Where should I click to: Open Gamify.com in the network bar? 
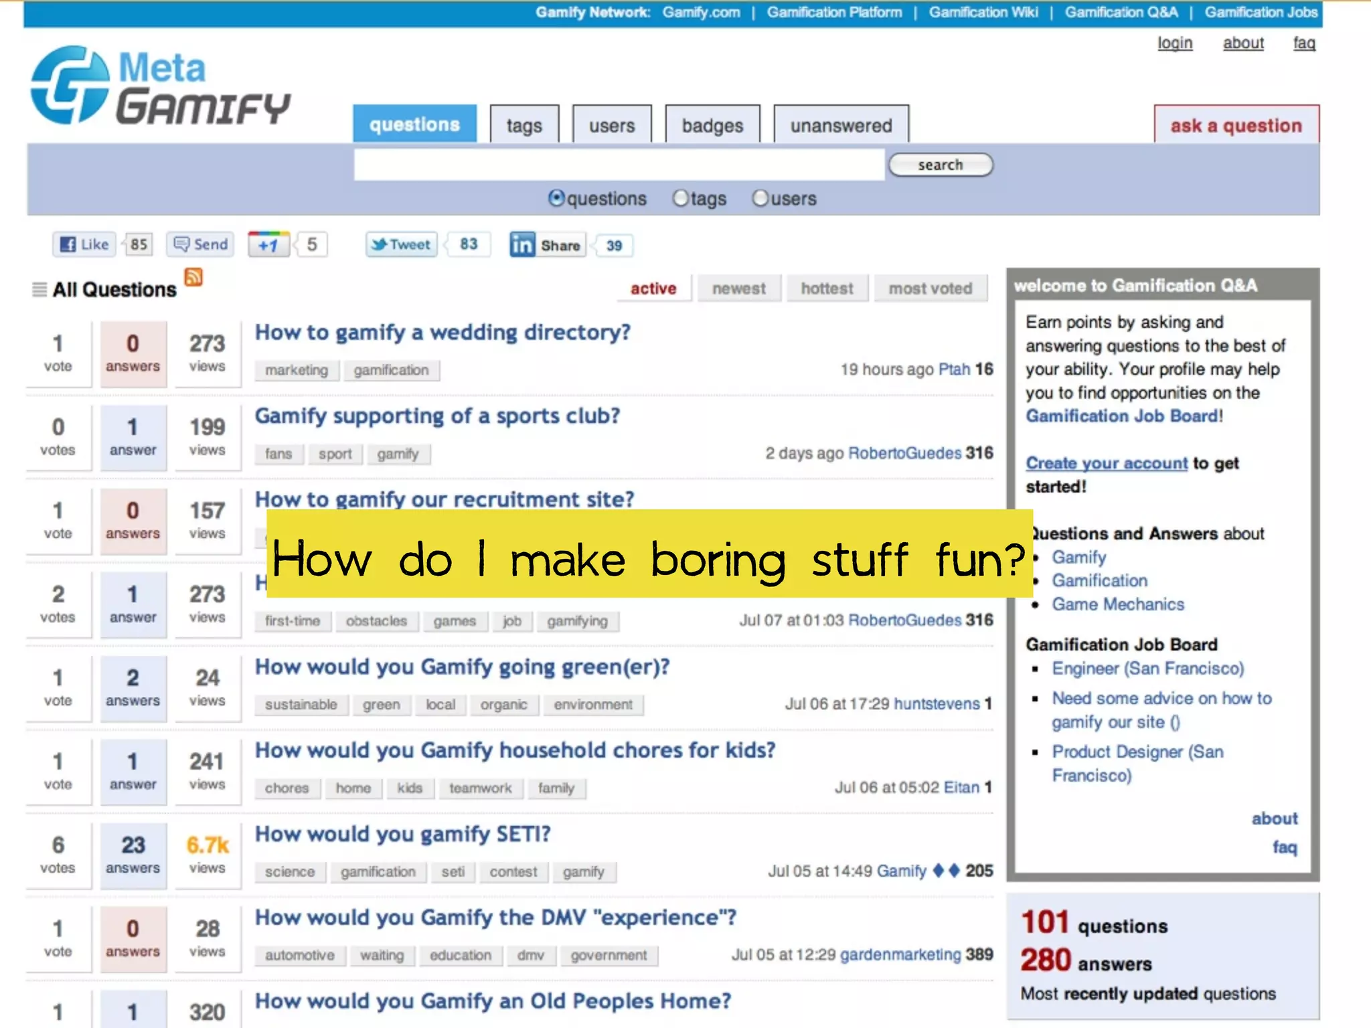[702, 13]
